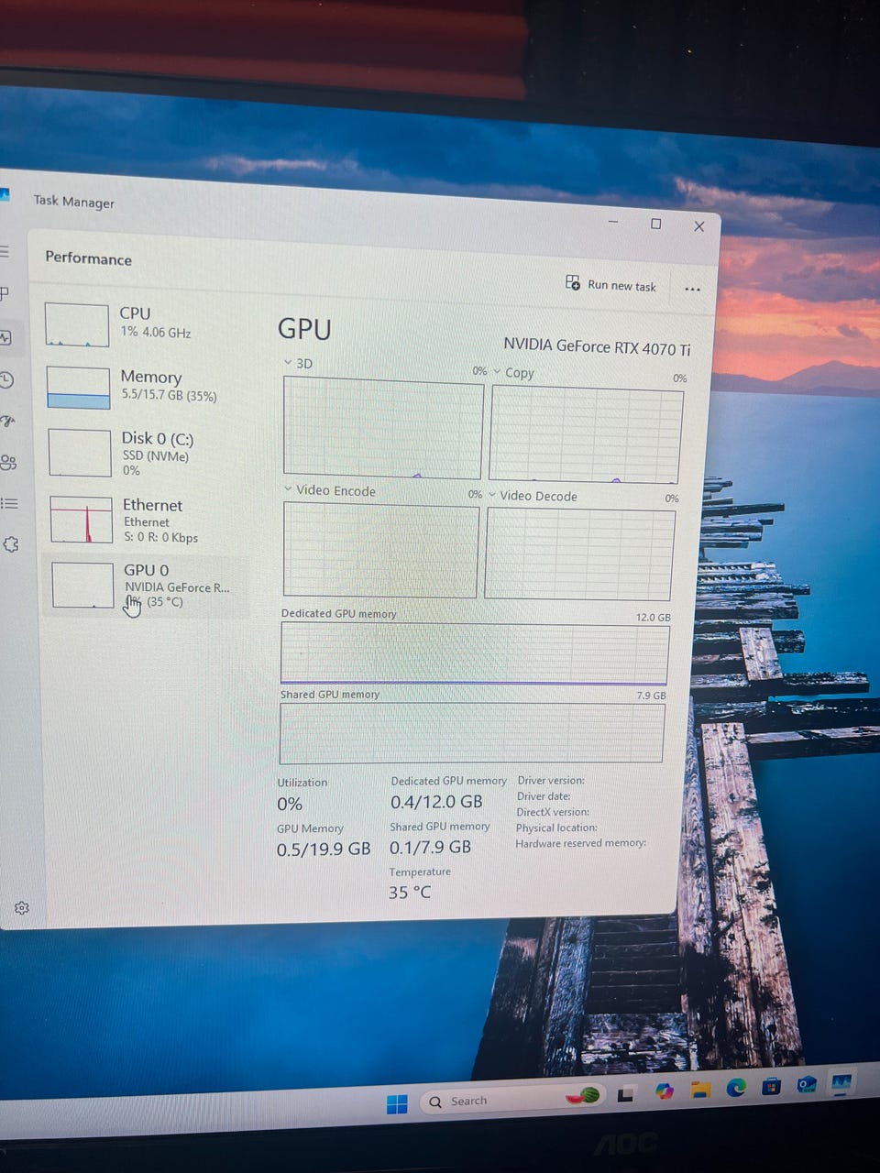
Task: Open the Video Decode engine dropdown
Action: (x=492, y=495)
